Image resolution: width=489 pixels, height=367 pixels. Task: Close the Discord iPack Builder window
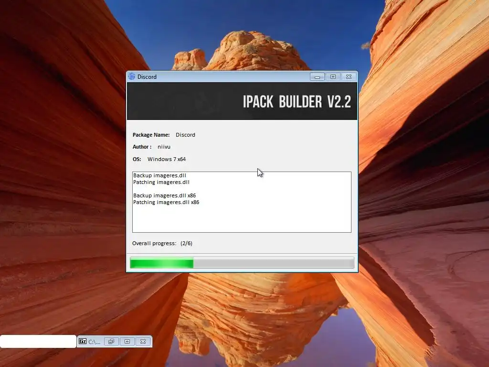(349, 77)
